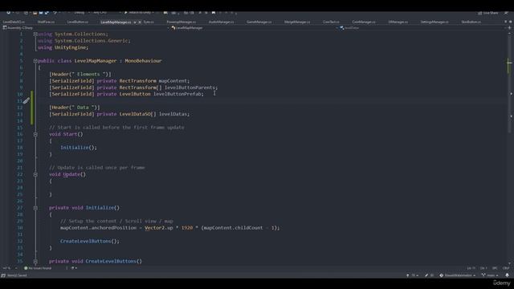Viewport: 514px width, 289px height.
Task: Click the Live Share button
Action: tap(488, 13)
